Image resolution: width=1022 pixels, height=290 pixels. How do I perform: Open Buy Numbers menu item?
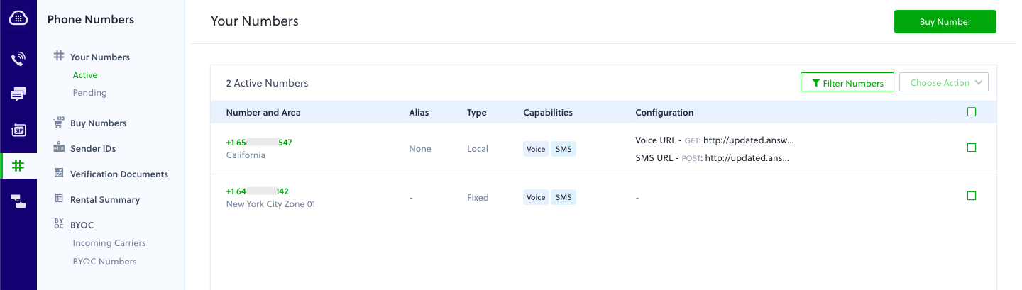click(99, 123)
